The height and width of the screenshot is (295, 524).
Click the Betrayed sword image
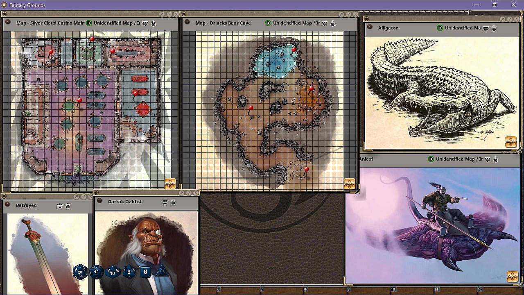47,254
